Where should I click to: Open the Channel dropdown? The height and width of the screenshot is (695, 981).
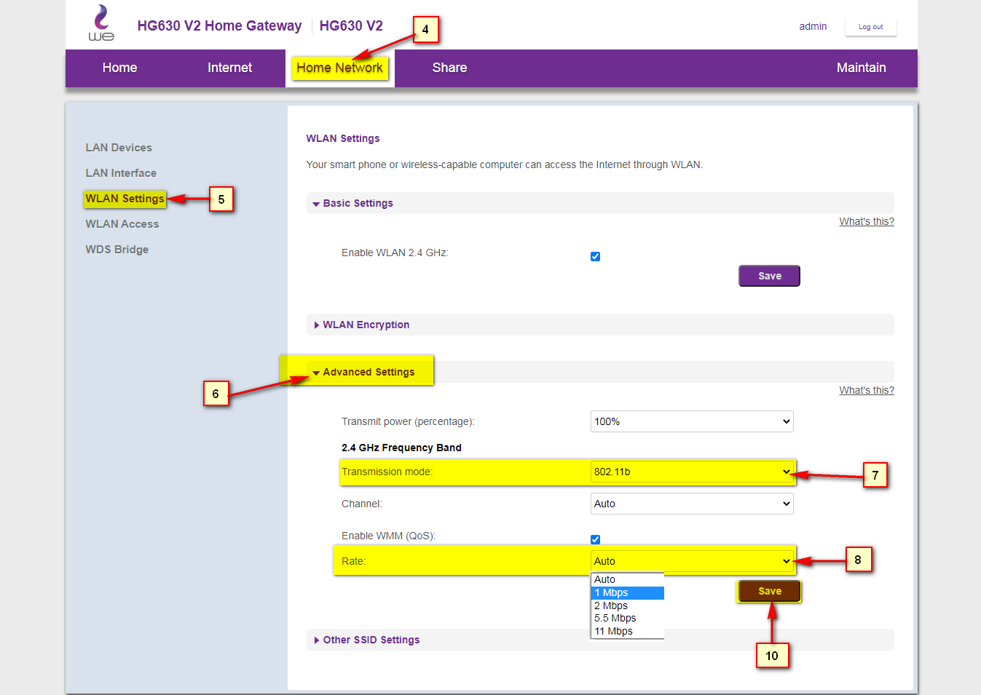[692, 504]
